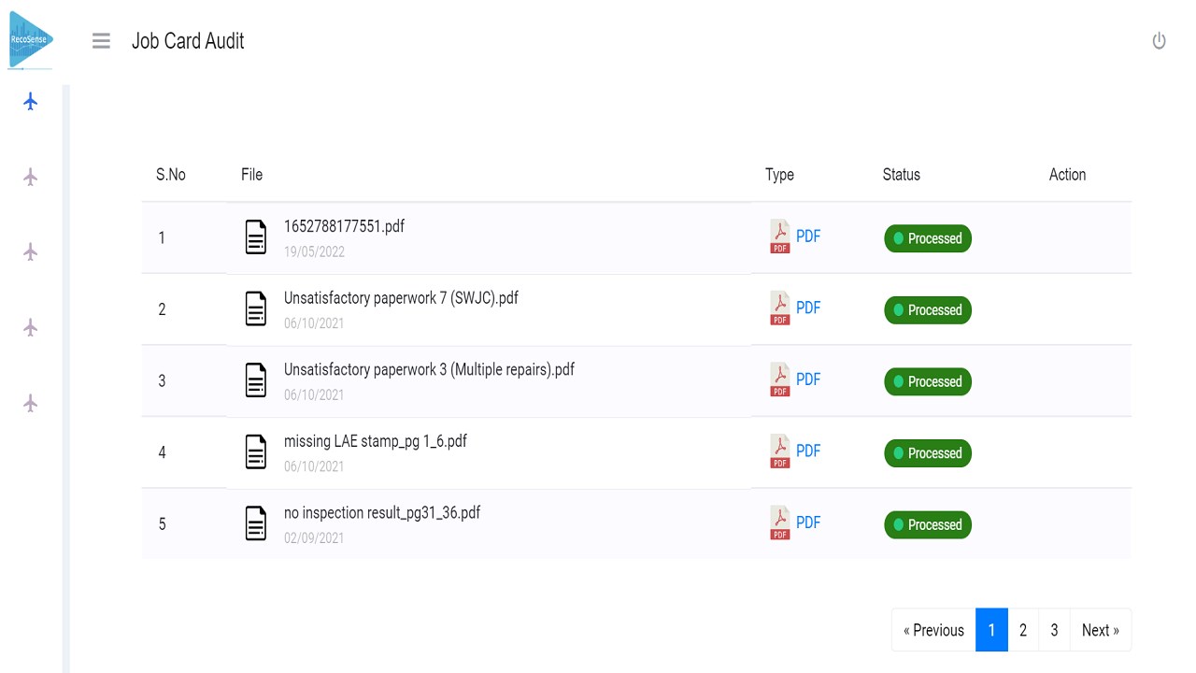Go to page 2 in pagination
Image resolution: width=1196 pixels, height=673 pixels.
pyautogui.click(x=1023, y=630)
